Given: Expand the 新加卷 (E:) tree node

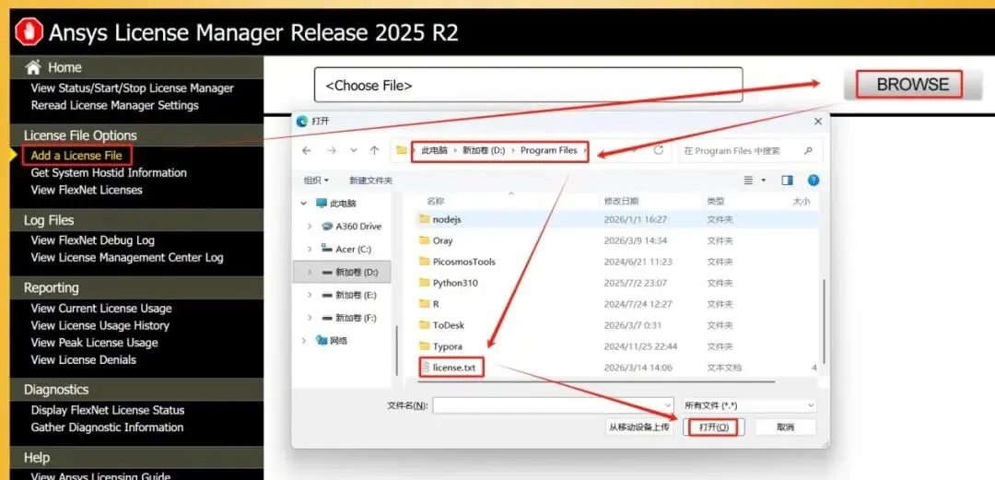Looking at the screenshot, I should pyautogui.click(x=309, y=295).
